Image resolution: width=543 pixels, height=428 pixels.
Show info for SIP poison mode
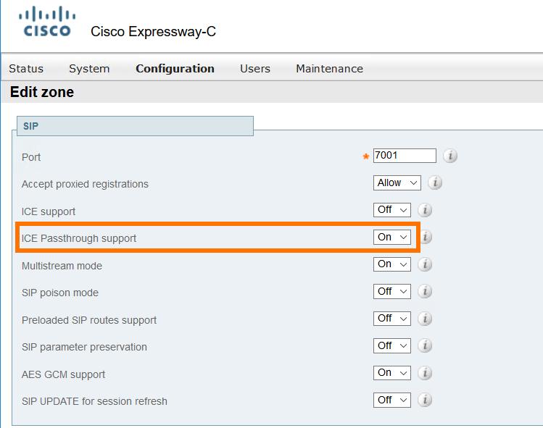pos(425,291)
